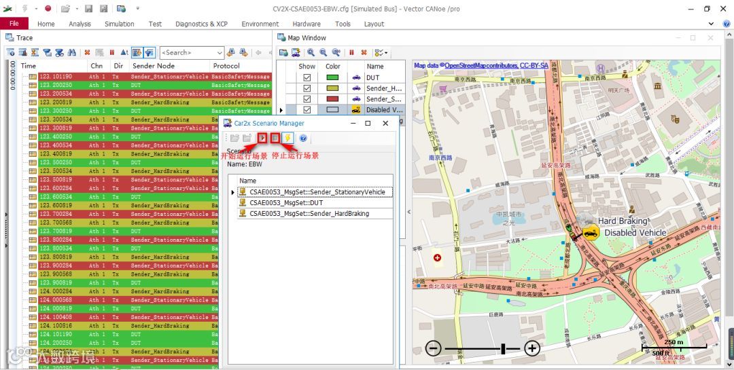Click the panel collapse arrow left of map
The image size is (734, 370).
click(x=408, y=212)
